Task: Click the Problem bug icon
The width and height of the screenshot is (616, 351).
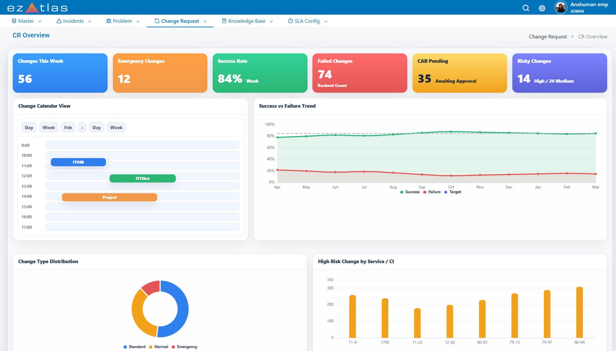Action: click(109, 21)
